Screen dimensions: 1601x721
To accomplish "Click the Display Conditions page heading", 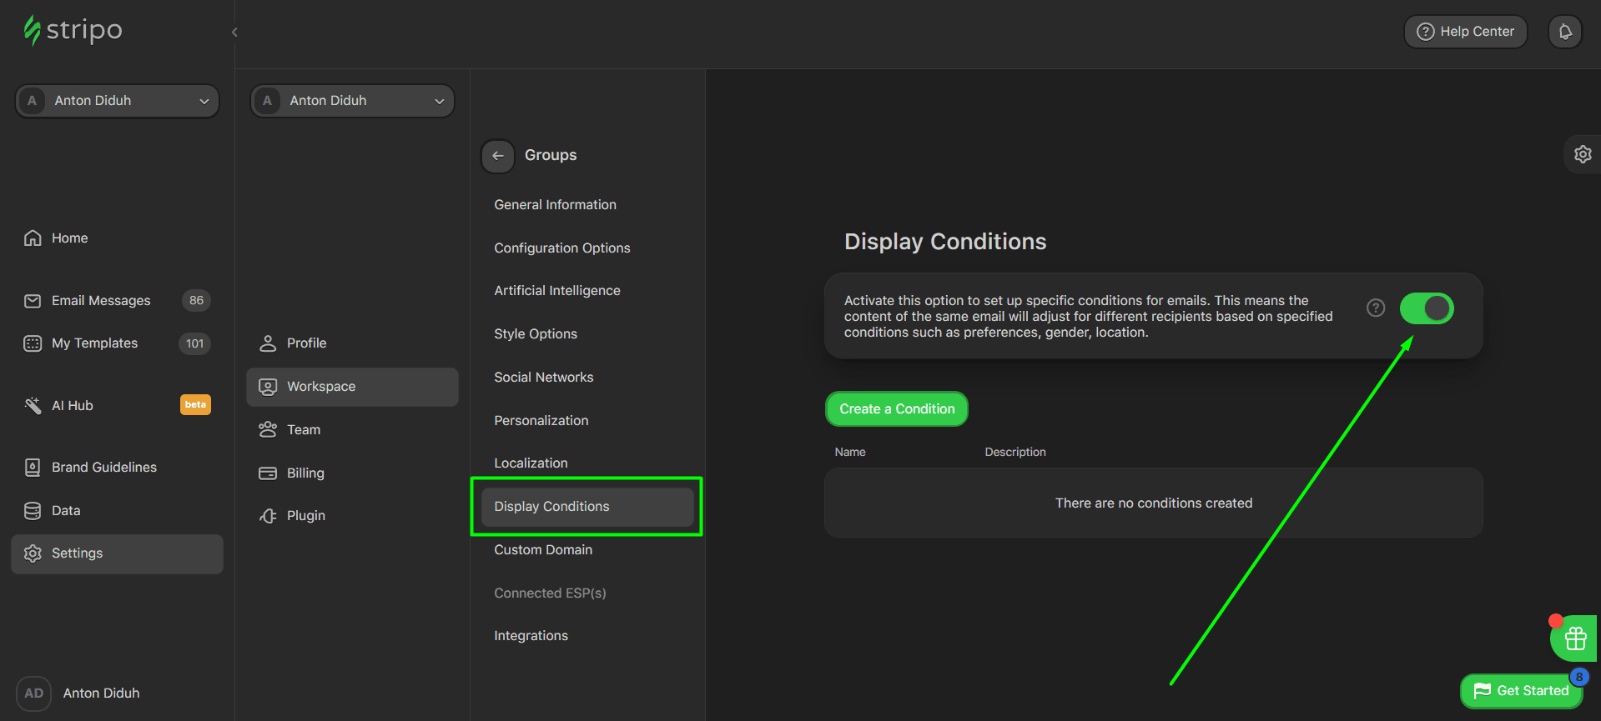I will (x=945, y=242).
